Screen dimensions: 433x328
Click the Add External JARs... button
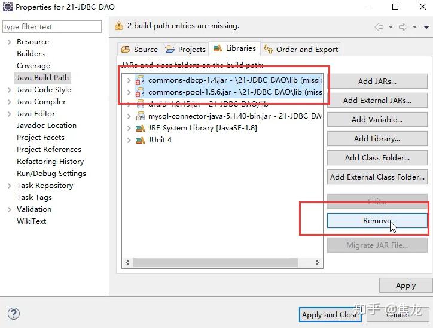pos(377,101)
